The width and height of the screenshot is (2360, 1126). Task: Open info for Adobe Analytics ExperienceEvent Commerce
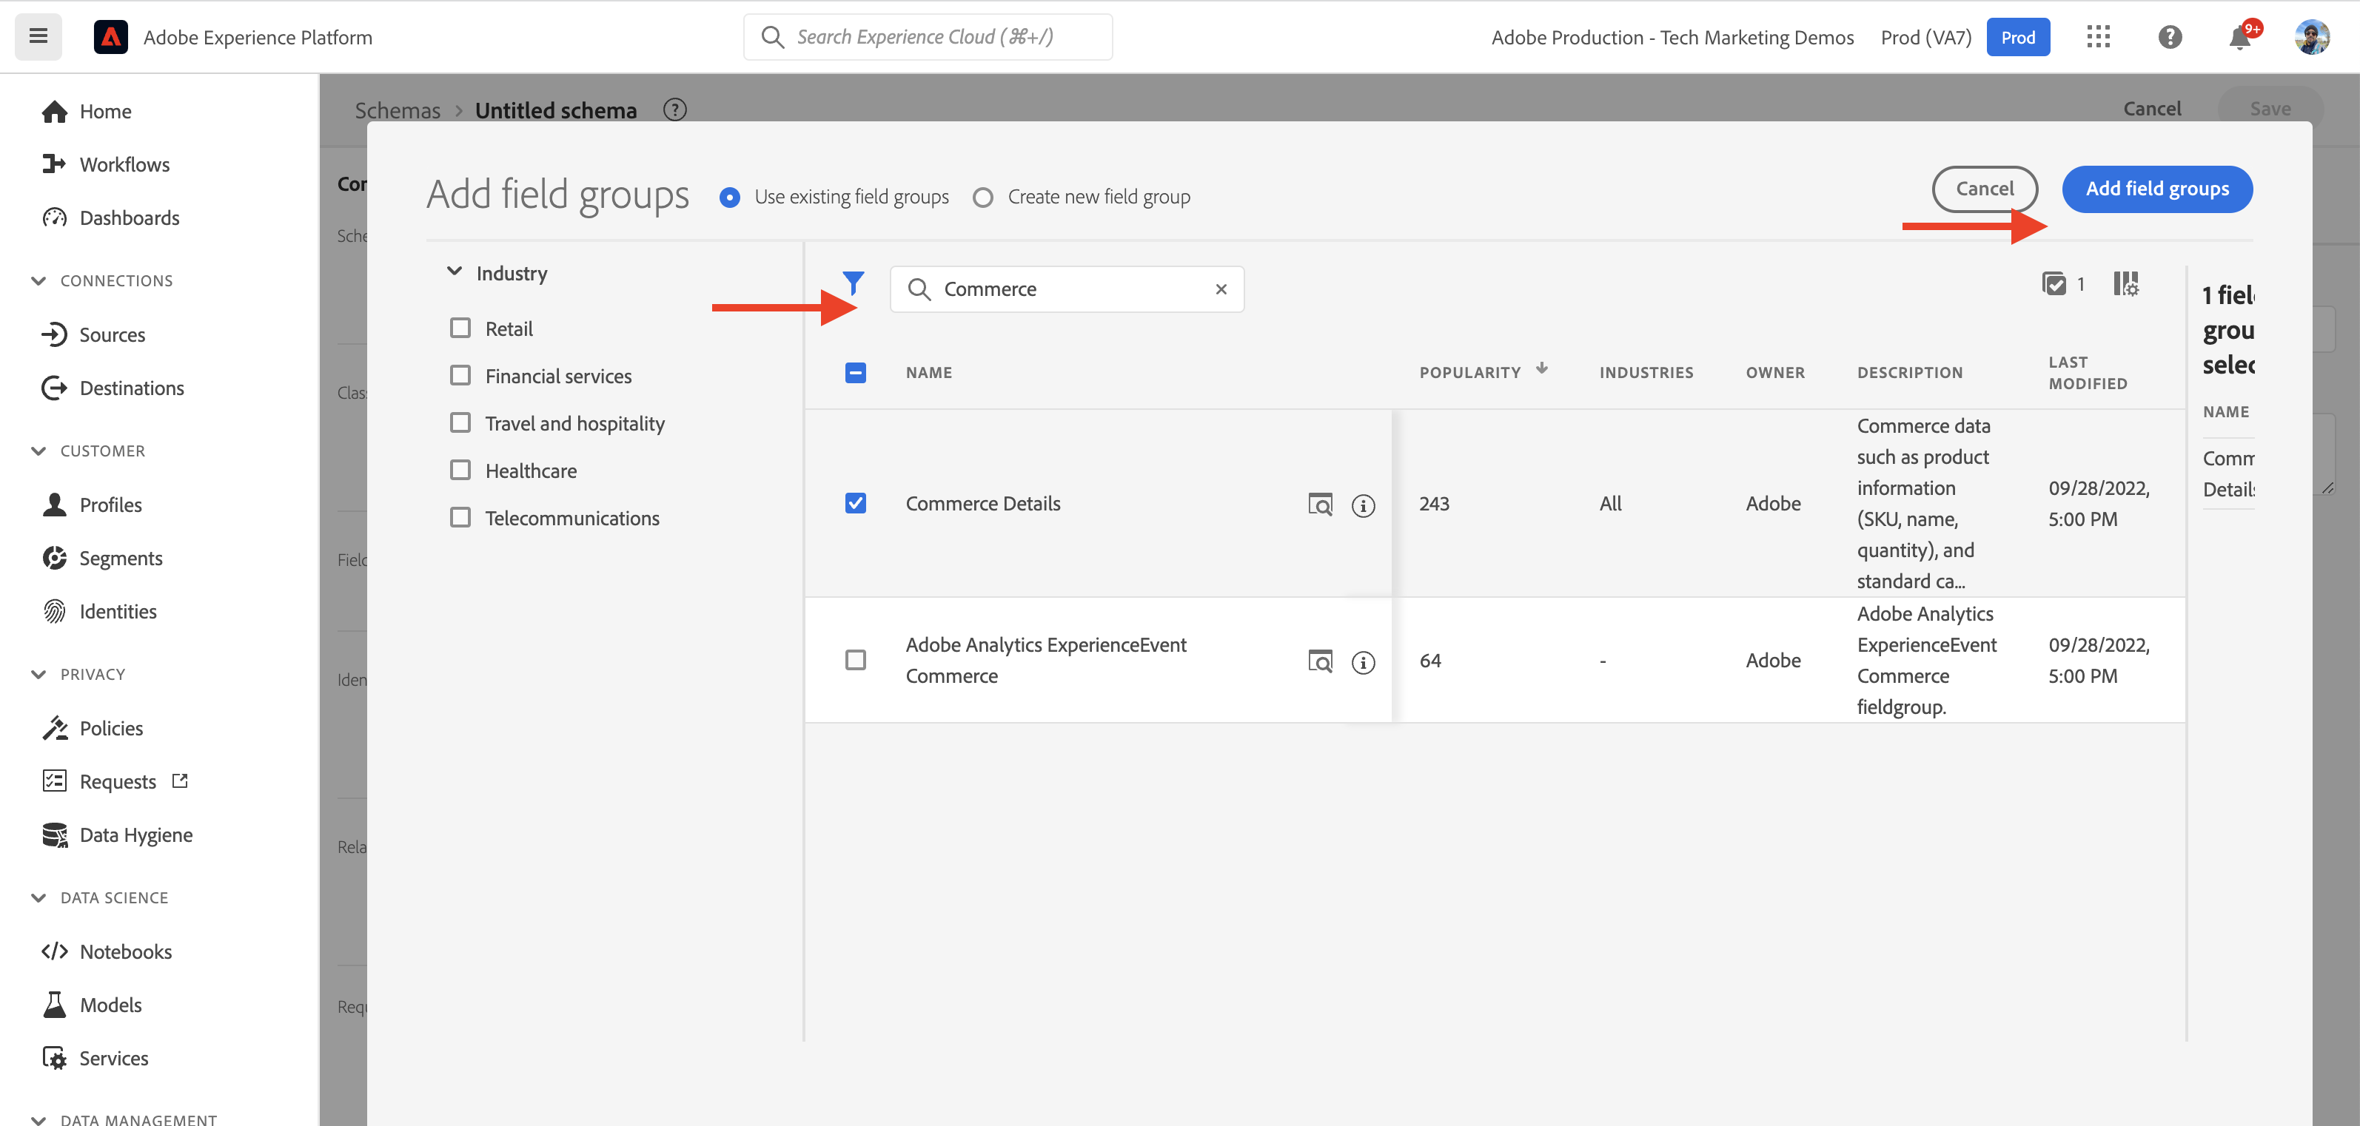[x=1362, y=662]
